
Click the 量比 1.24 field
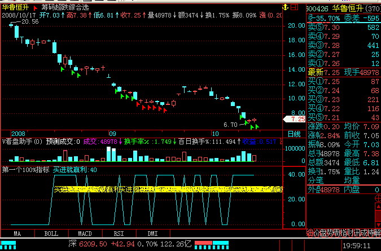click(x=362, y=171)
